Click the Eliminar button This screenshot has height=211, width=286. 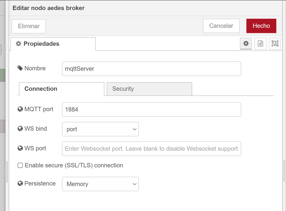[29, 26]
